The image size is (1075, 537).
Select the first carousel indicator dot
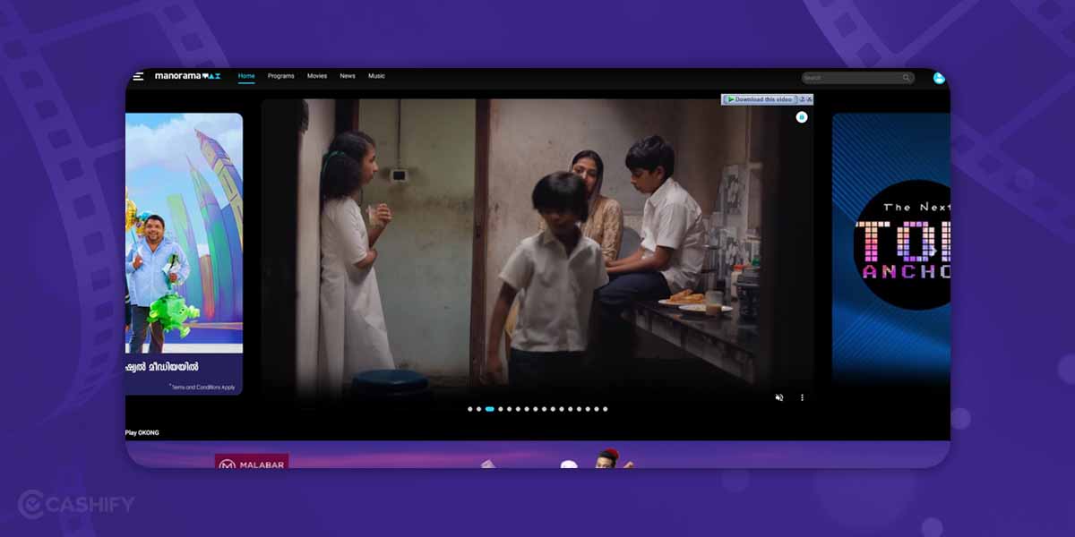coord(470,409)
